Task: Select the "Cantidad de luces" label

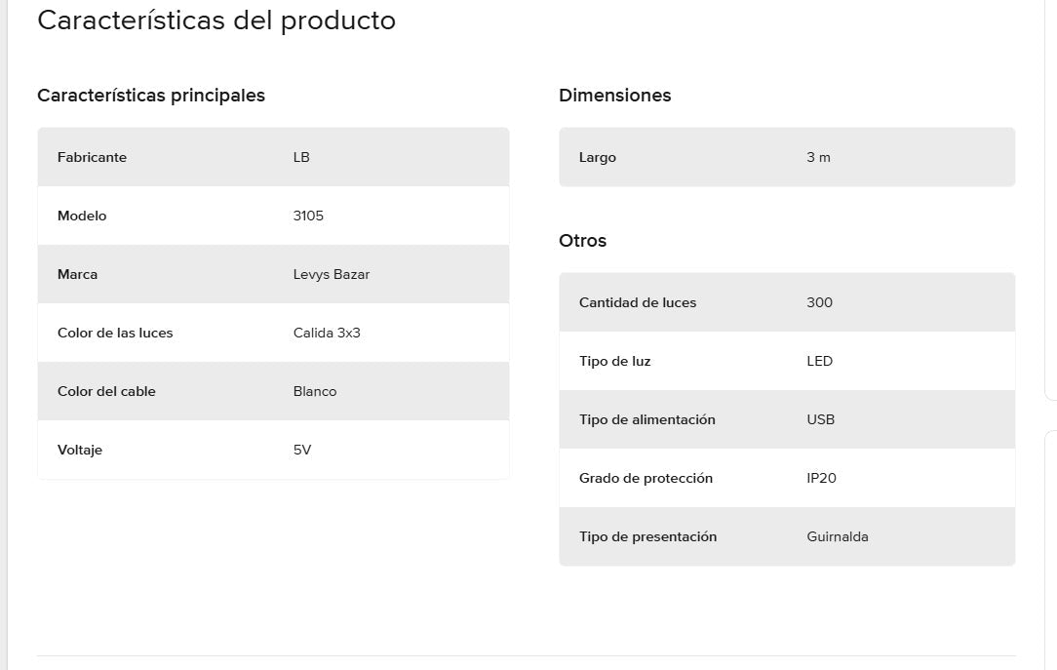Action: coord(638,302)
